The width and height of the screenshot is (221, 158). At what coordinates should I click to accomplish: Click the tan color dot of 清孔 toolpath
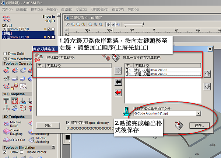(45, 29)
